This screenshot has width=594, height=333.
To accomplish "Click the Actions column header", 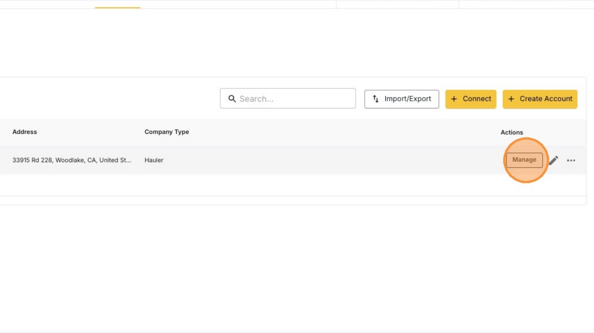I will tap(512, 132).
